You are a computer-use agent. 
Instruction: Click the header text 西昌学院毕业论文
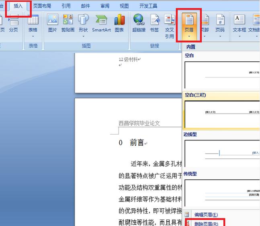point(139,123)
